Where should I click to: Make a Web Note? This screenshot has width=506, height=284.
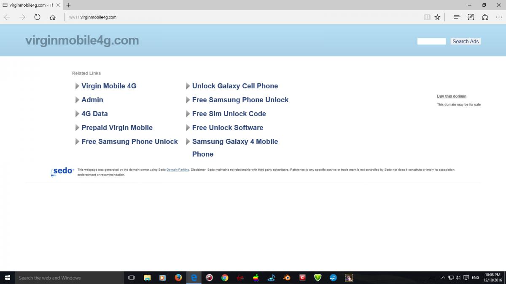click(x=471, y=17)
